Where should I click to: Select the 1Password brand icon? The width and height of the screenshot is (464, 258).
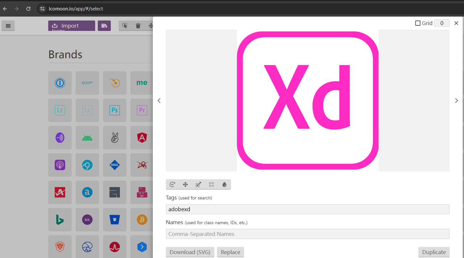pos(60,83)
